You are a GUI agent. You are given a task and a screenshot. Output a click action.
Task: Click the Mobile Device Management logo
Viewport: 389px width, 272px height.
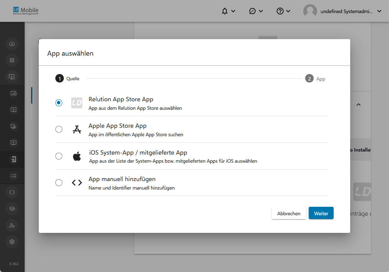(x=26, y=11)
